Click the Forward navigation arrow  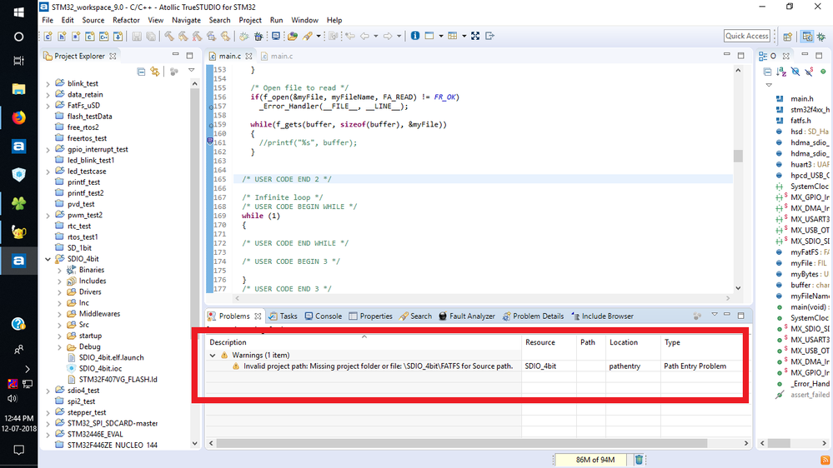[x=388, y=36]
